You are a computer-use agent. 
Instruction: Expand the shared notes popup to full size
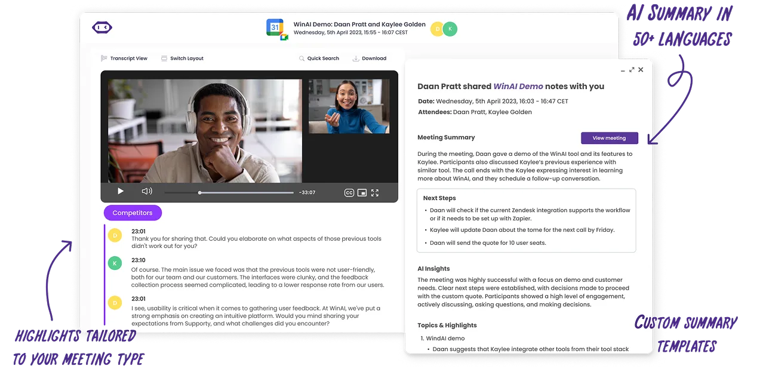[x=632, y=70]
